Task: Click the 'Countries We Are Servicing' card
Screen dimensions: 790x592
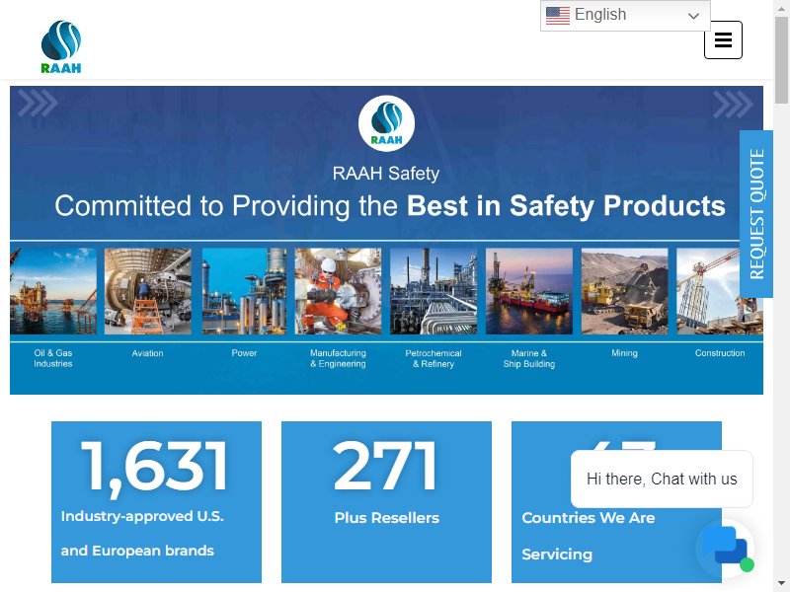Action: tap(616, 502)
